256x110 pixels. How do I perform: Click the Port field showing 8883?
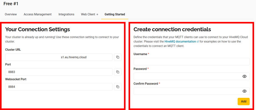point(59,72)
